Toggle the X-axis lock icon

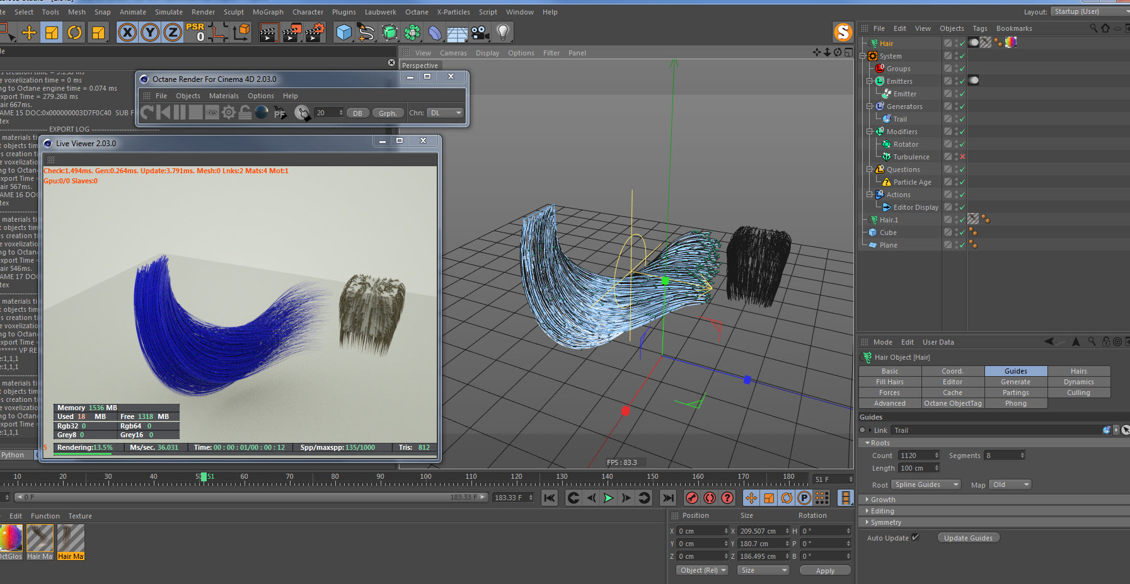[x=127, y=32]
